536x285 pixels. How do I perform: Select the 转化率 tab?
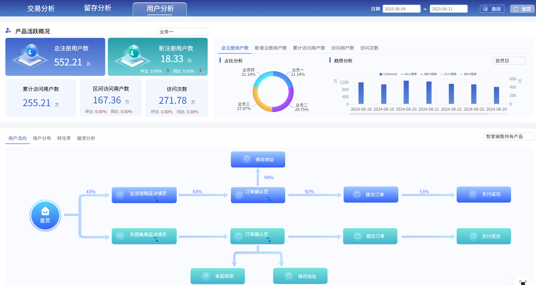(x=64, y=138)
